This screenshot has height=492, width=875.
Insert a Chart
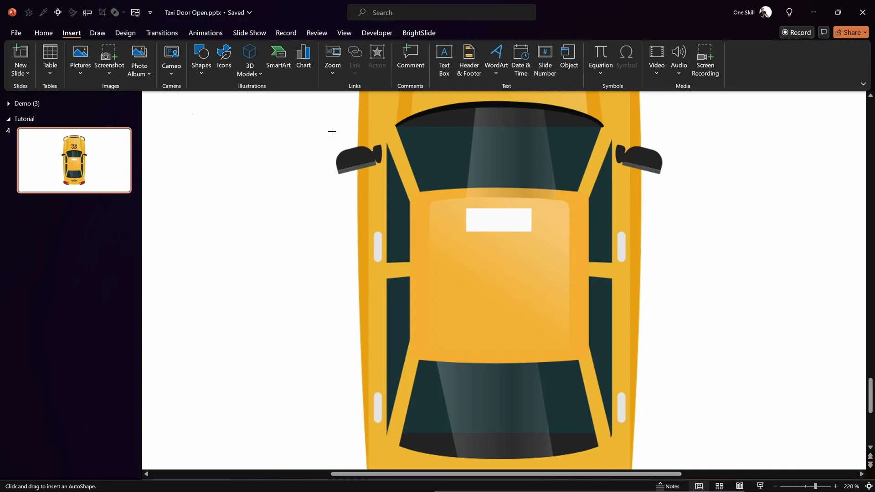tap(304, 57)
